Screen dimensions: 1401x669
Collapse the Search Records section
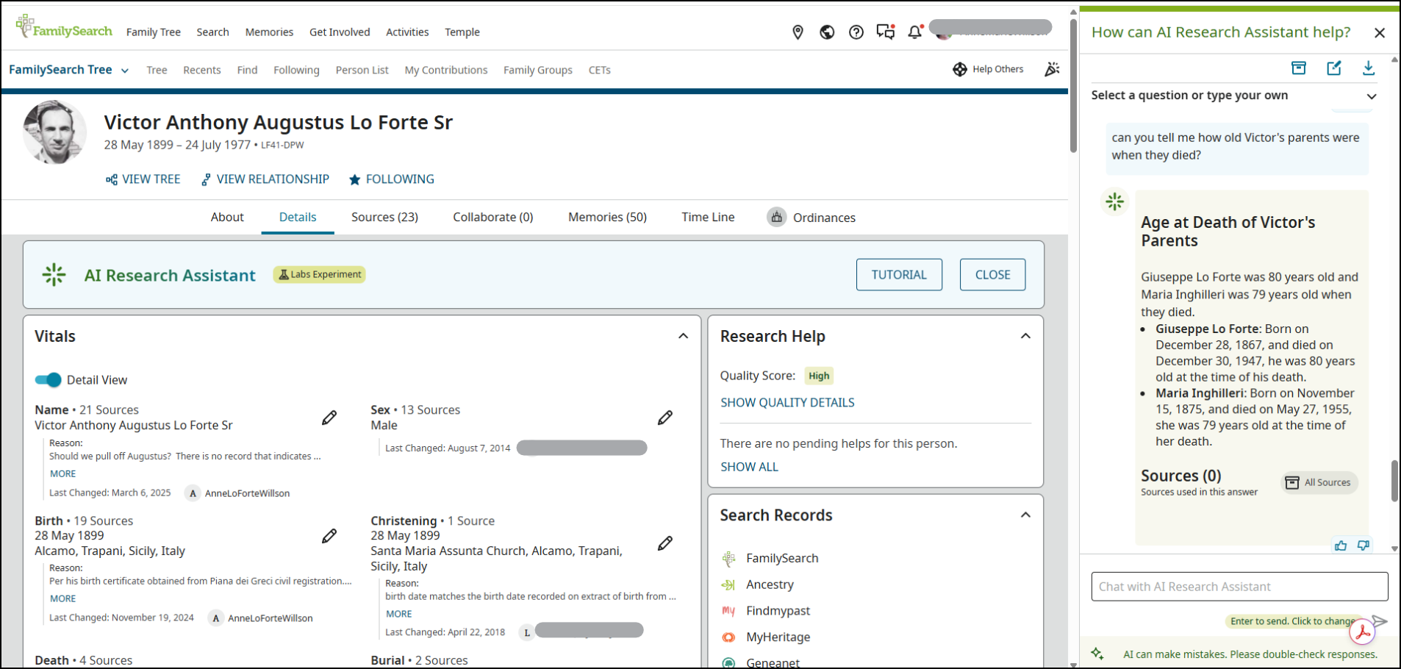(1025, 515)
